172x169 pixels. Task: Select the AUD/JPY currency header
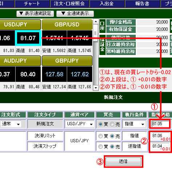click(x=20, y=61)
